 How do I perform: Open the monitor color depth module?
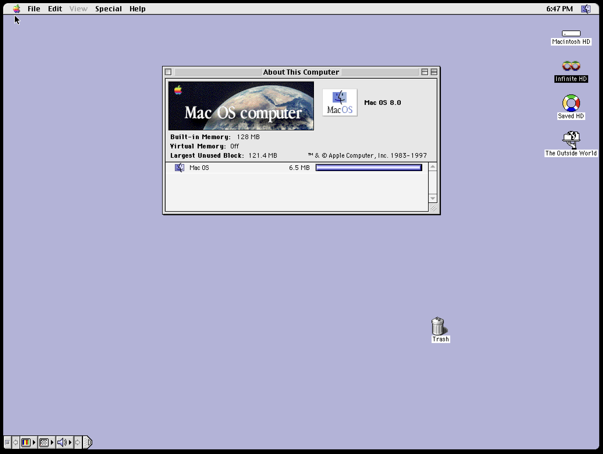pyautogui.click(x=26, y=442)
